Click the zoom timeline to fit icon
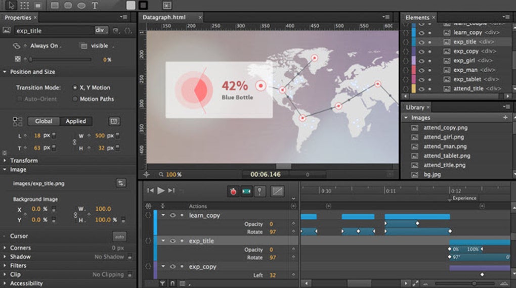The height and width of the screenshot is (288, 516). click(416, 283)
